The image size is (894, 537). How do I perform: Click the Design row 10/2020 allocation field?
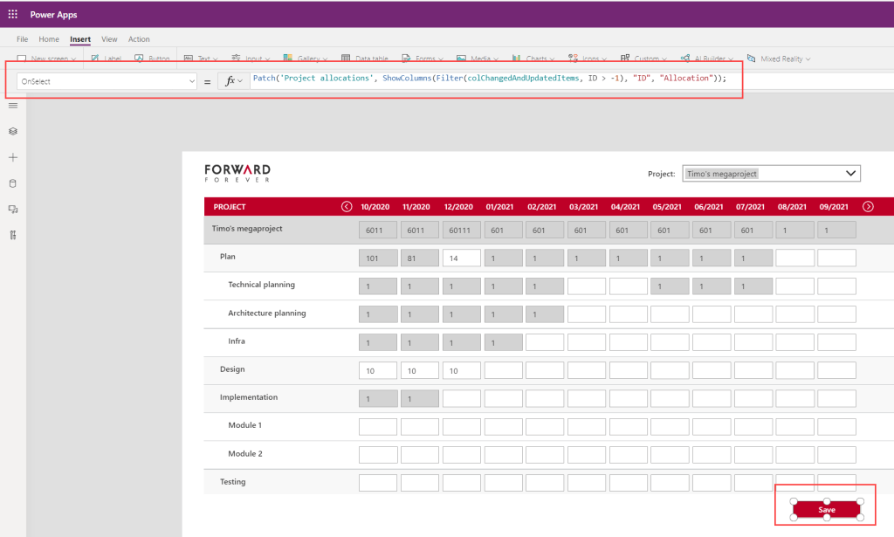click(378, 370)
